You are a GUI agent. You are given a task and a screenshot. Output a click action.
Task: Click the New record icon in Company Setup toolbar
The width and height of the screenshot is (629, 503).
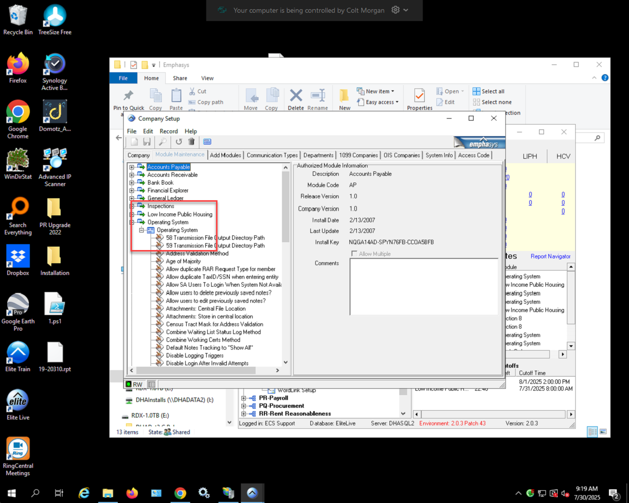(134, 142)
